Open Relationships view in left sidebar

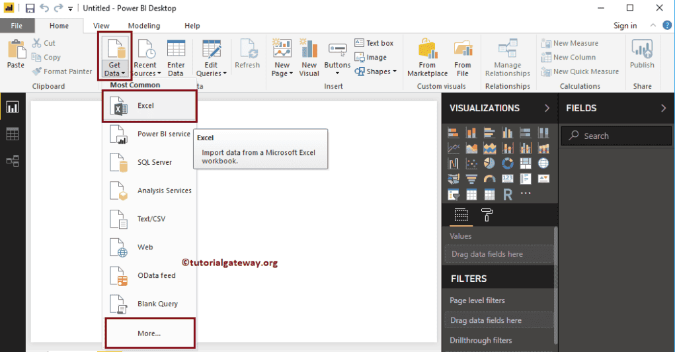pos(13,161)
